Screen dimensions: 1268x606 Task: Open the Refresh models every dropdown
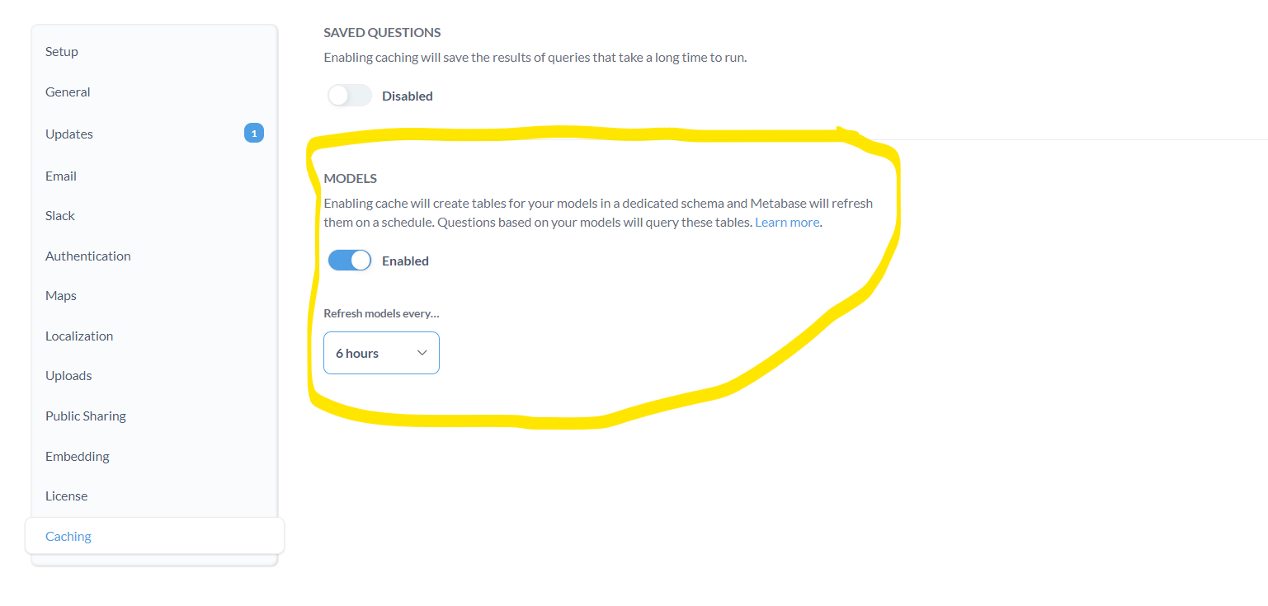(381, 353)
